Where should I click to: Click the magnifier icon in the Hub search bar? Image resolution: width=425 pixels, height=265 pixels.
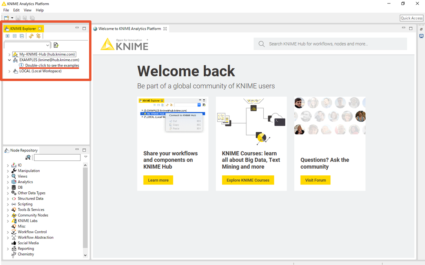tap(262, 44)
